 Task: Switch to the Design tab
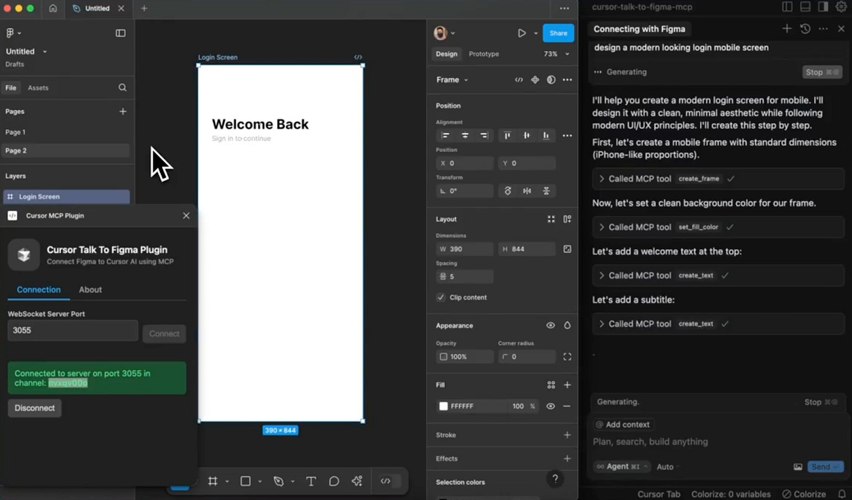pos(446,54)
